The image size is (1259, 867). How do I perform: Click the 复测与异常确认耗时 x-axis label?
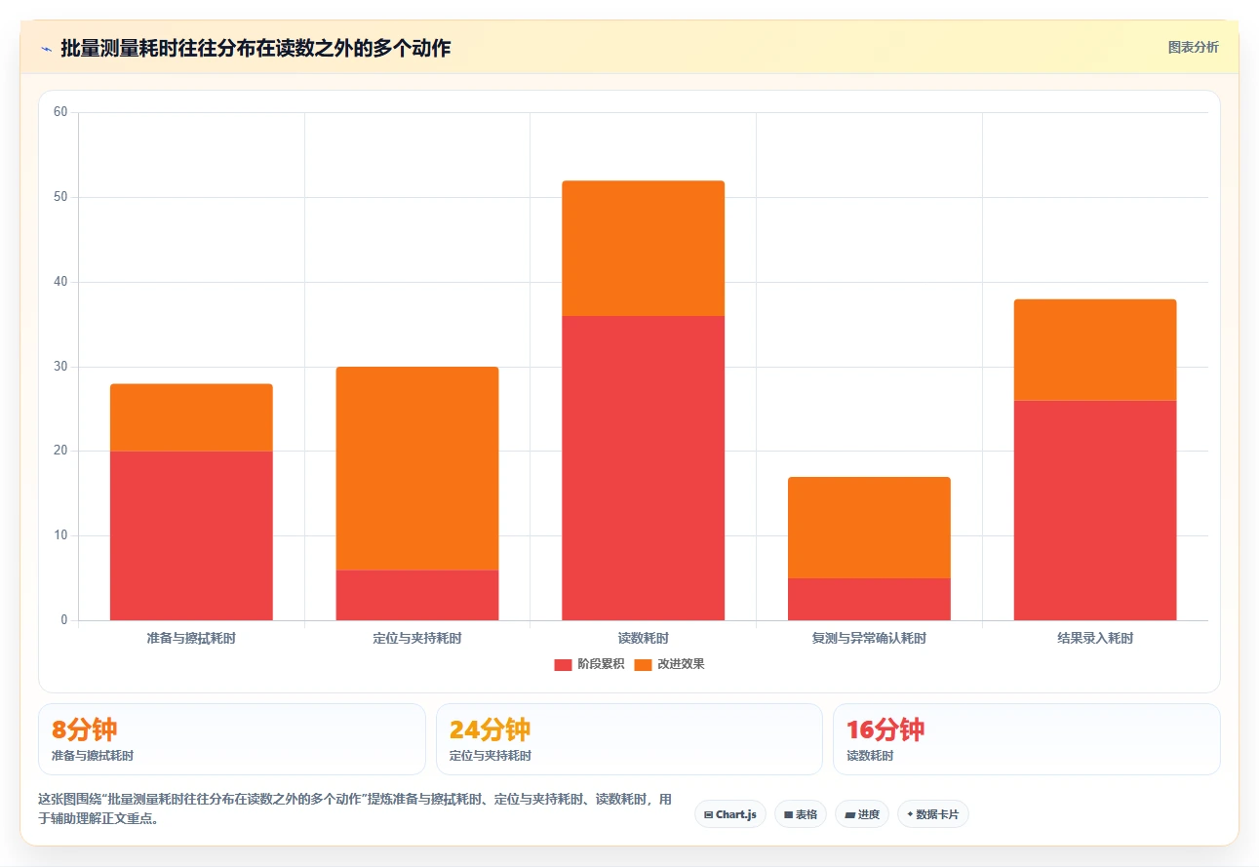coord(870,639)
